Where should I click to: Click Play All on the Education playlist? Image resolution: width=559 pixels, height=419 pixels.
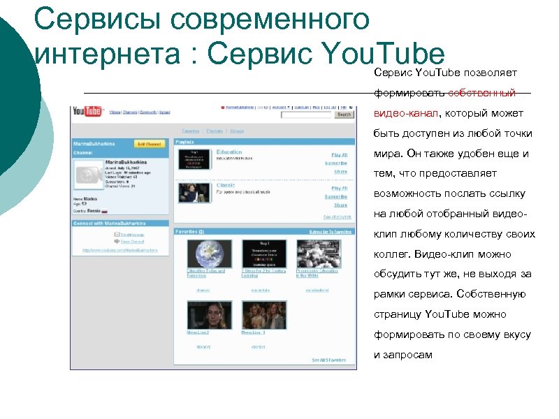coord(339,154)
